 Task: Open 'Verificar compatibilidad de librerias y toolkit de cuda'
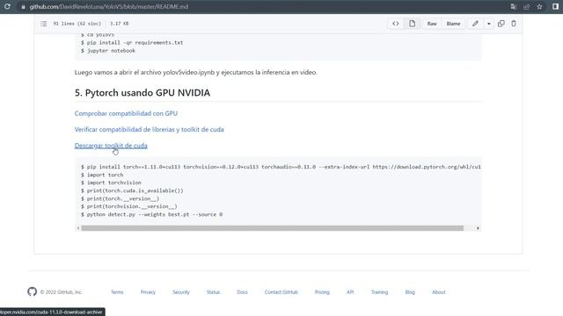[149, 129]
